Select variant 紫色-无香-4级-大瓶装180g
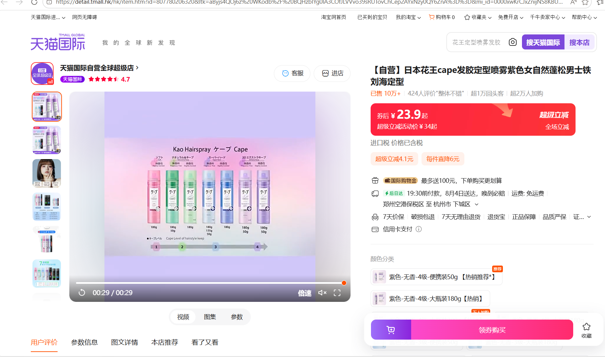This screenshot has height=357, width=605. 430,299
